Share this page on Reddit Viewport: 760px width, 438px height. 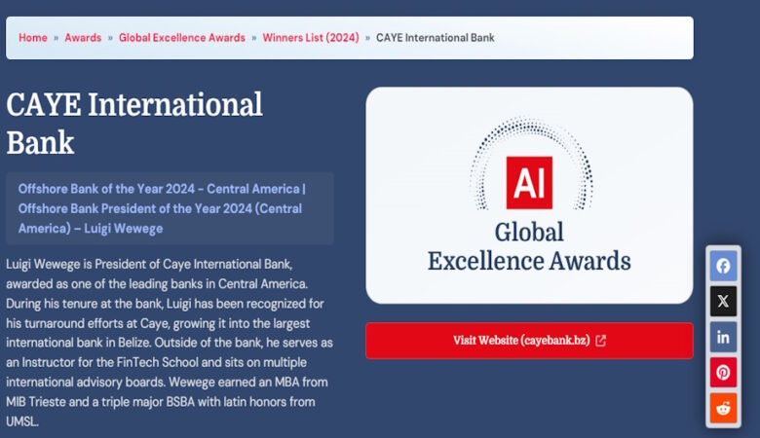pyautogui.click(x=723, y=408)
